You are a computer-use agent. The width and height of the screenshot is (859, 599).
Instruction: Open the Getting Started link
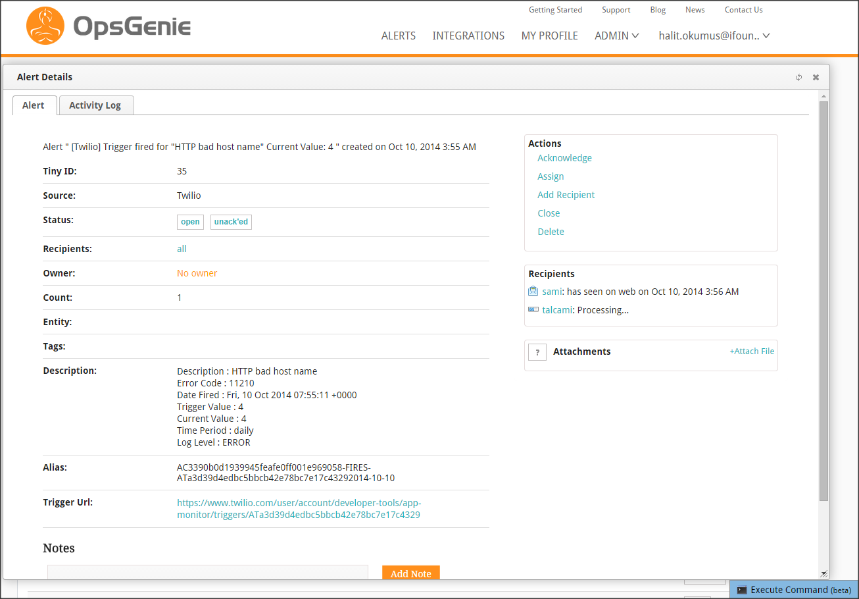(555, 10)
